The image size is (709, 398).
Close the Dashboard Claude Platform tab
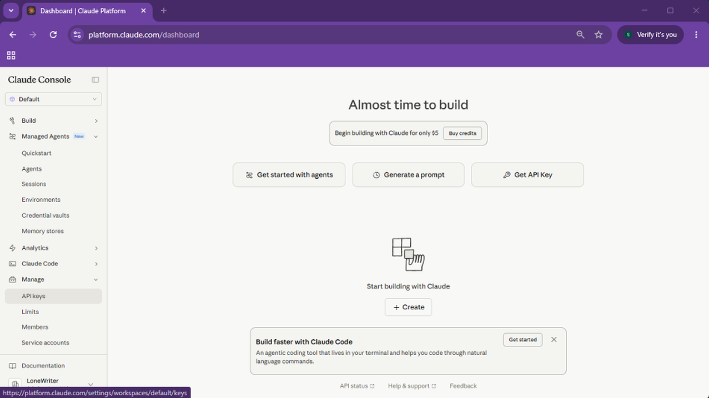tap(143, 11)
